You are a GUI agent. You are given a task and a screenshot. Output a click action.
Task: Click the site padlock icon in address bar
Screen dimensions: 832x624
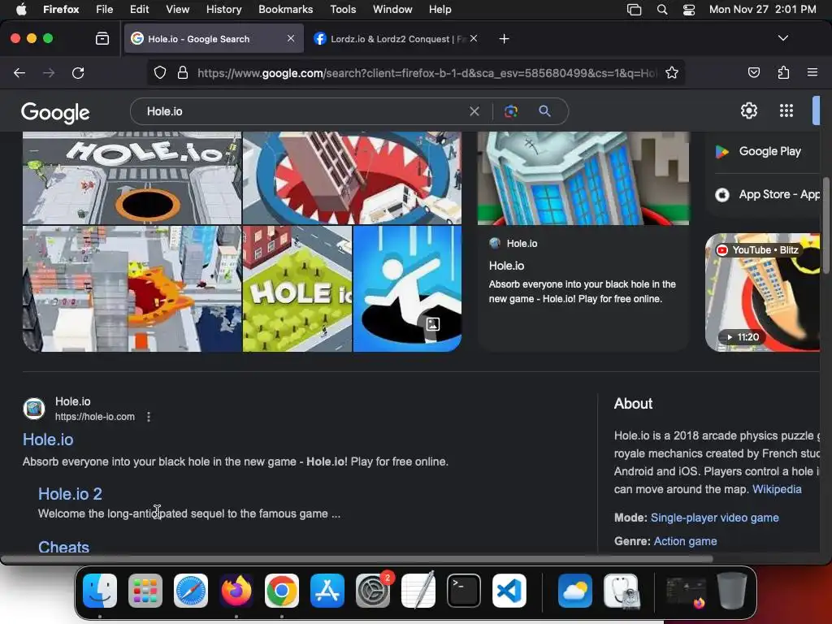click(183, 72)
